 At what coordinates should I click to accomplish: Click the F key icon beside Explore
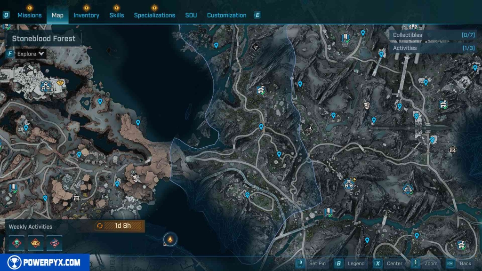point(10,54)
